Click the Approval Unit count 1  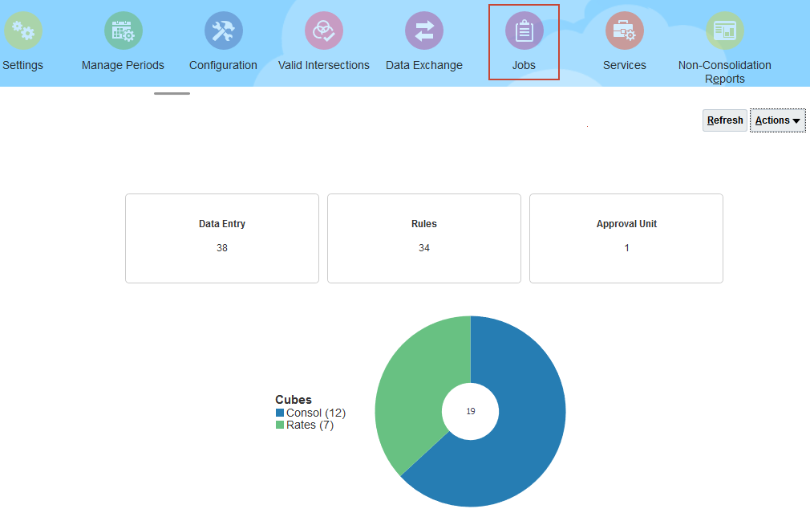(x=626, y=248)
